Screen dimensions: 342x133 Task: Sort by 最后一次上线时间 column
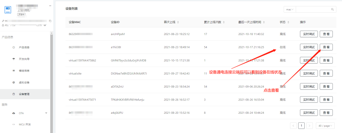(x=264, y=22)
